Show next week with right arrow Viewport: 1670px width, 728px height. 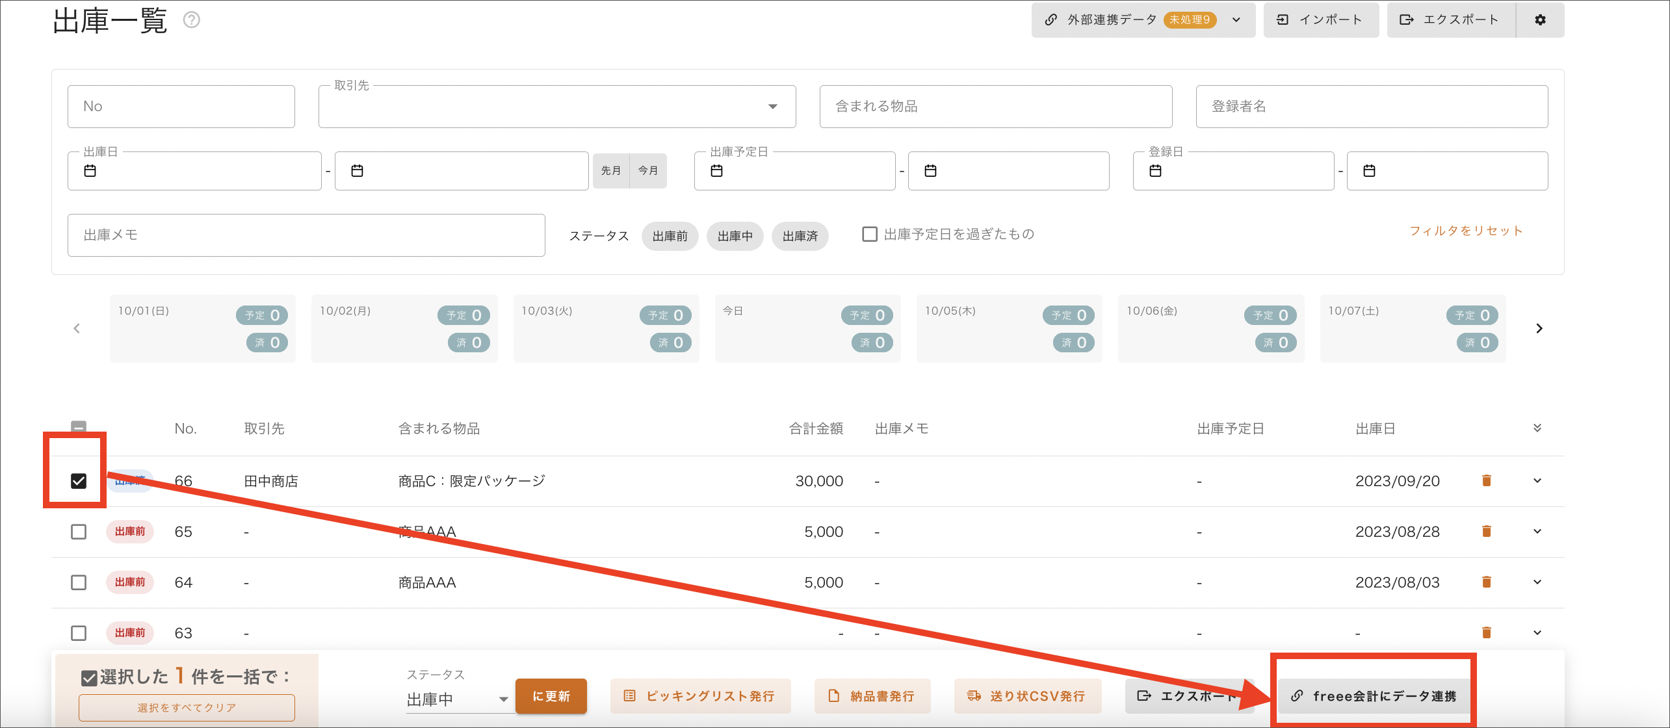point(1539,328)
